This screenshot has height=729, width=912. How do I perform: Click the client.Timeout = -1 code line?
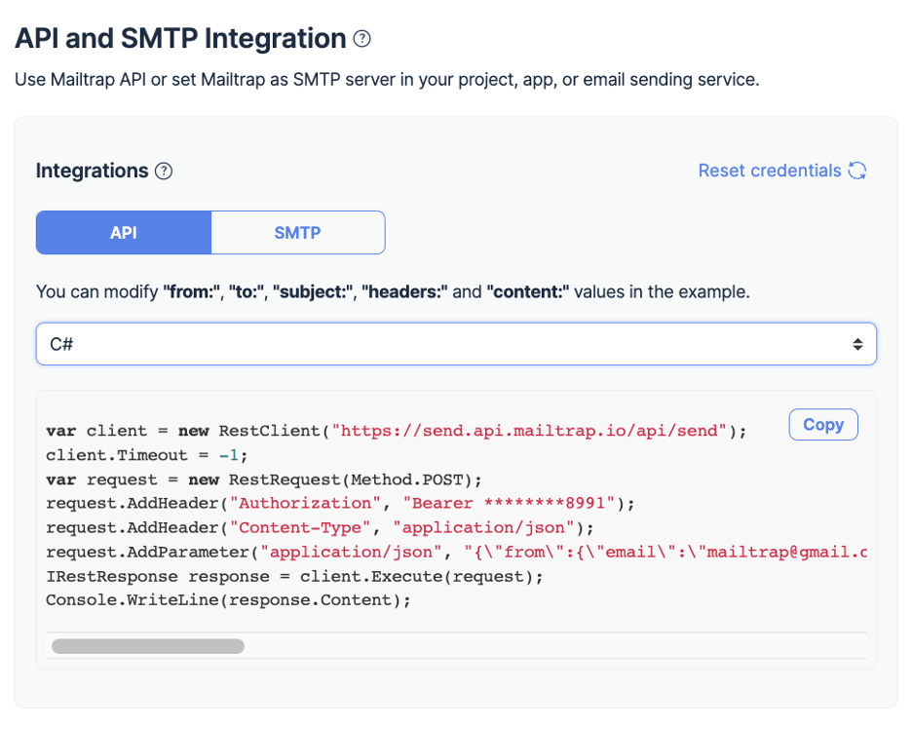coord(146,455)
